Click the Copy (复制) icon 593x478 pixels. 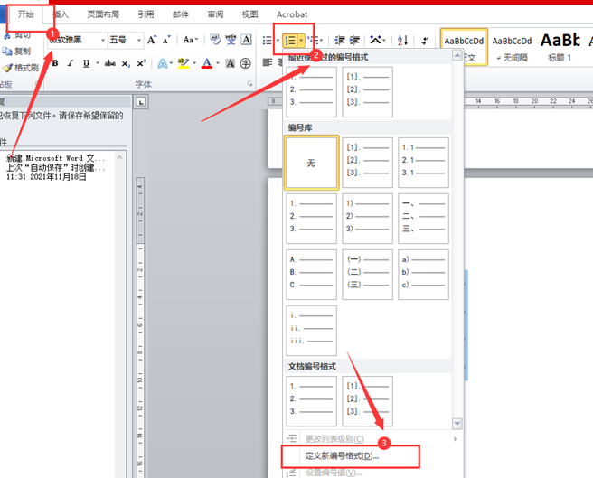tap(7, 51)
